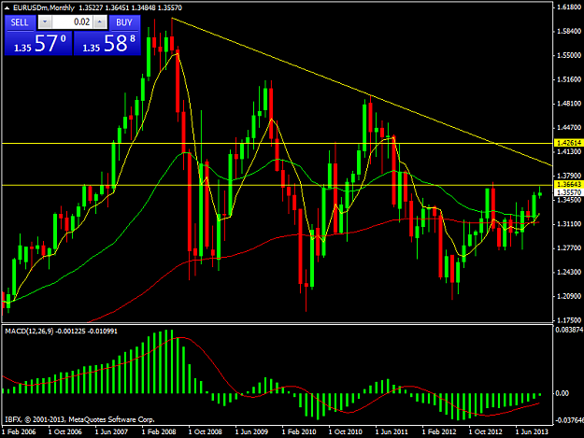
Task: Click the 1 Oct 2006 date label
Action: pyautogui.click(x=65, y=431)
